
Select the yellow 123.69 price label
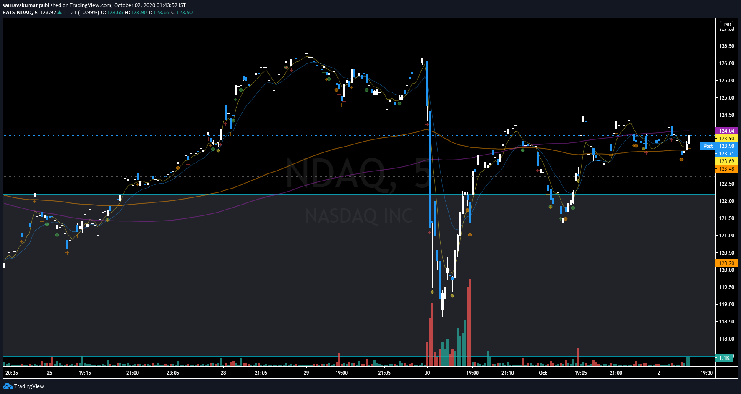click(726, 161)
